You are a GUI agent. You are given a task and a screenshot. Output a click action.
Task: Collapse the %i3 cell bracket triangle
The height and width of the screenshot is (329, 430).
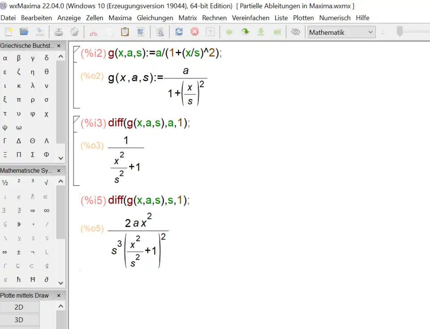(x=76, y=120)
